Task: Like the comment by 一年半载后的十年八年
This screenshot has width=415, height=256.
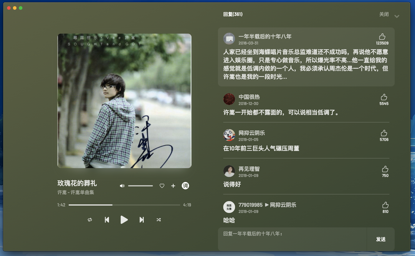Action: 382,37
